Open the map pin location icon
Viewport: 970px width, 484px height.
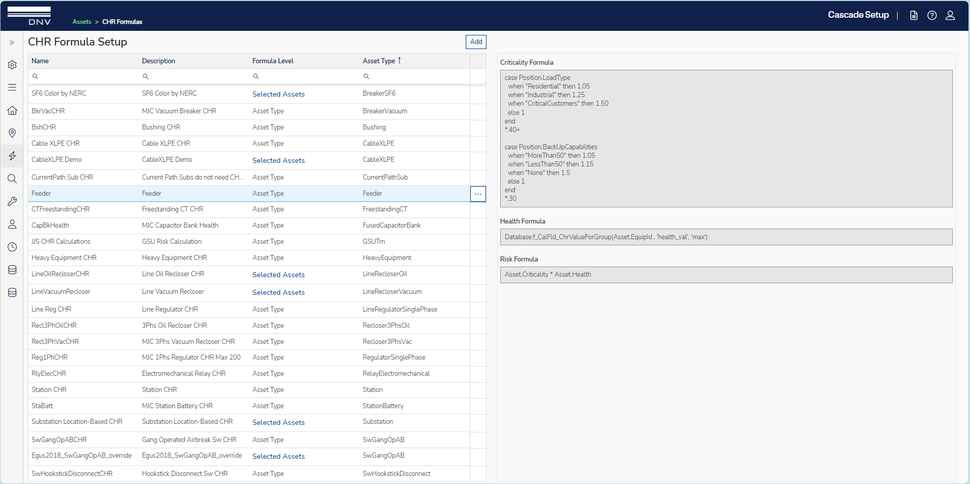tap(12, 133)
